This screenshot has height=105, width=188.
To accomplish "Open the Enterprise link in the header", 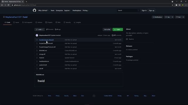I will 59,10.
